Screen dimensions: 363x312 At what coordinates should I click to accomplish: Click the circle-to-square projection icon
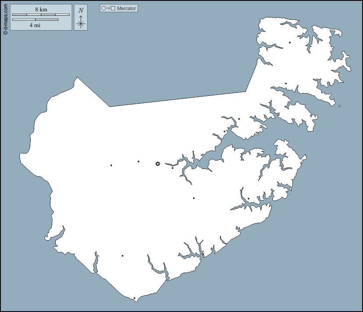tap(108, 8)
